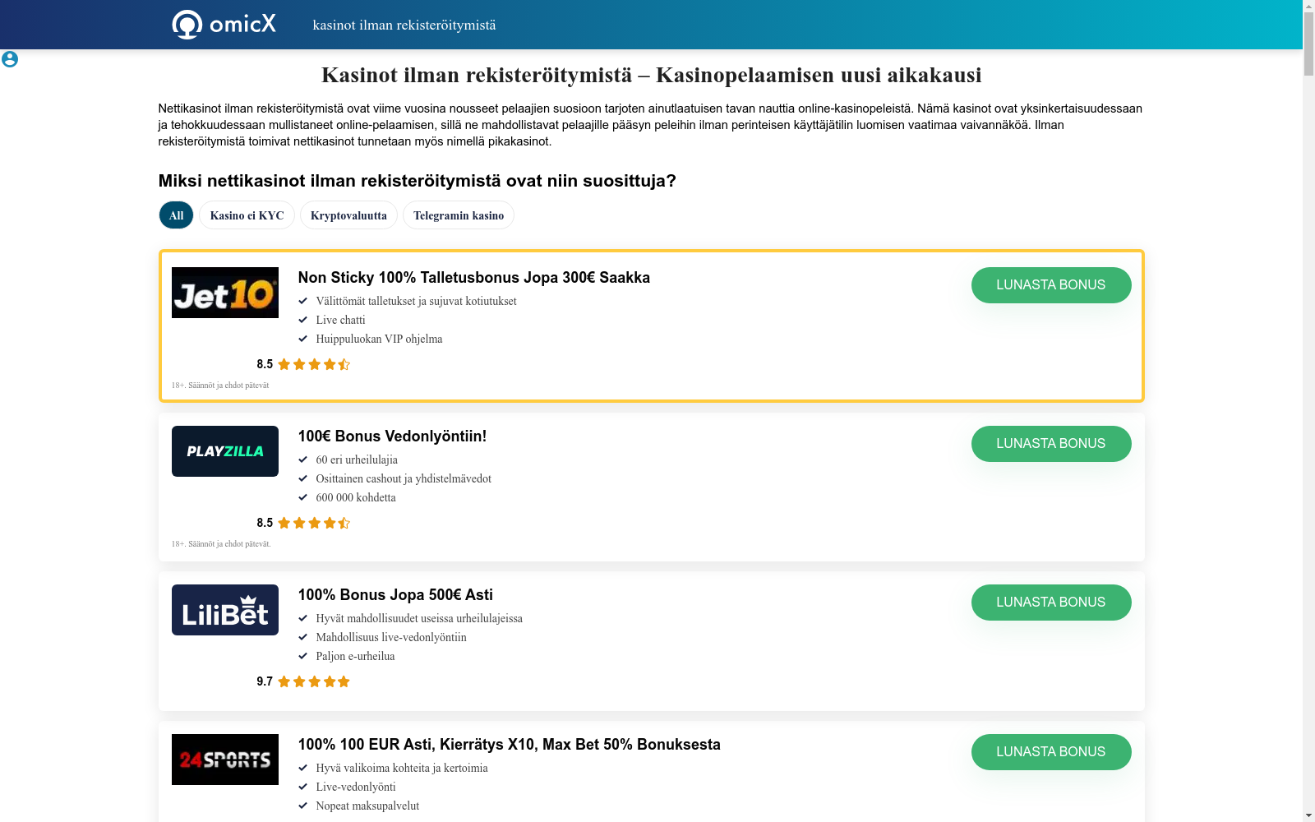Click the LiliBet star rating 9.7
This screenshot has height=822, width=1315.
point(303,681)
